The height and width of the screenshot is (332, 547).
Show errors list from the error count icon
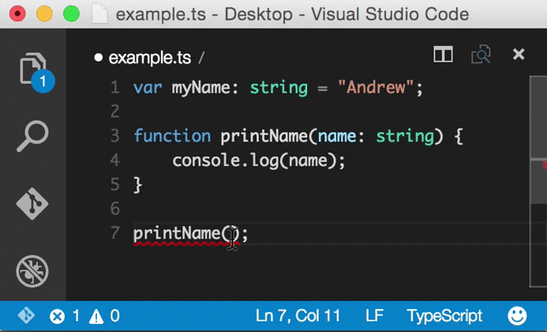click(x=57, y=316)
